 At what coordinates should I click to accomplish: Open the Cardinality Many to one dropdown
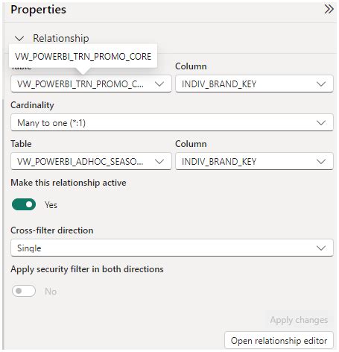[172, 123]
